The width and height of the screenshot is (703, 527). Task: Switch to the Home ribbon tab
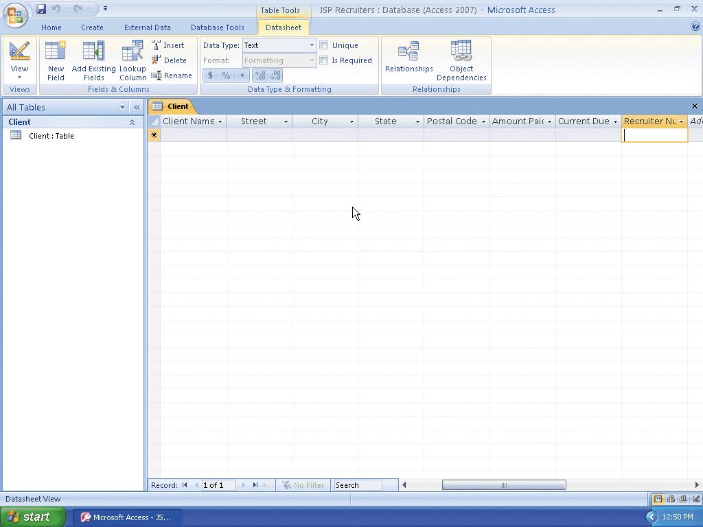[x=51, y=27]
